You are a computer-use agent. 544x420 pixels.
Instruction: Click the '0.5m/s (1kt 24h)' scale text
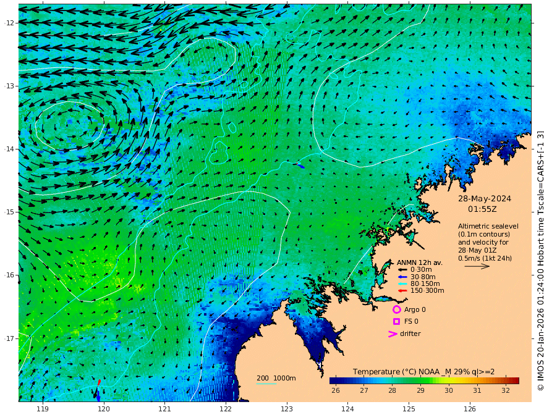coord(485,258)
